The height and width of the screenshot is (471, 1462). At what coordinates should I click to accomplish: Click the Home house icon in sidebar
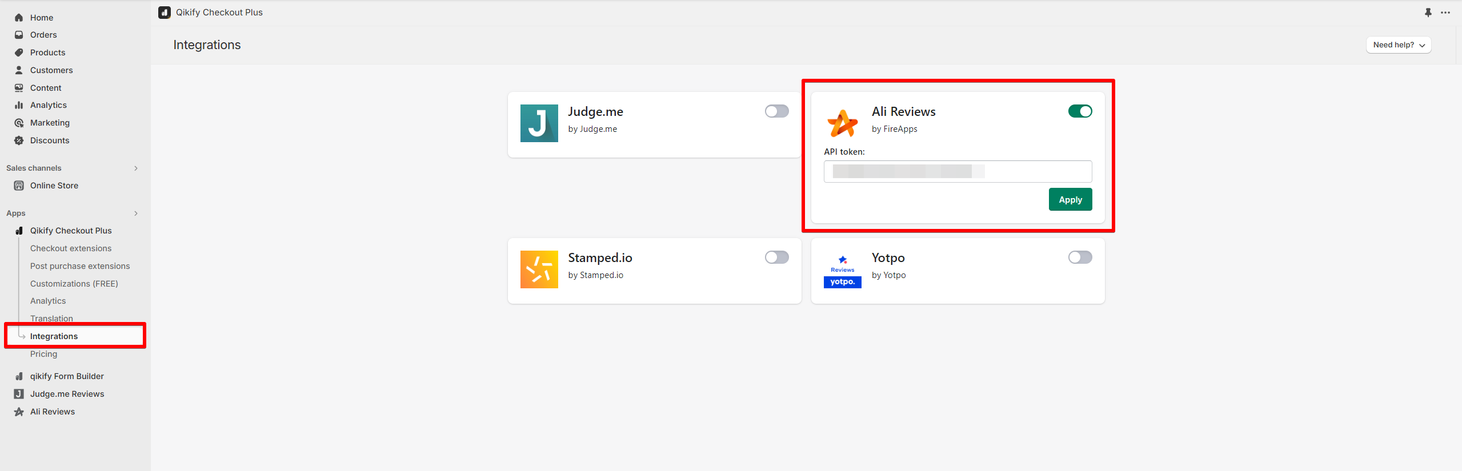19,18
